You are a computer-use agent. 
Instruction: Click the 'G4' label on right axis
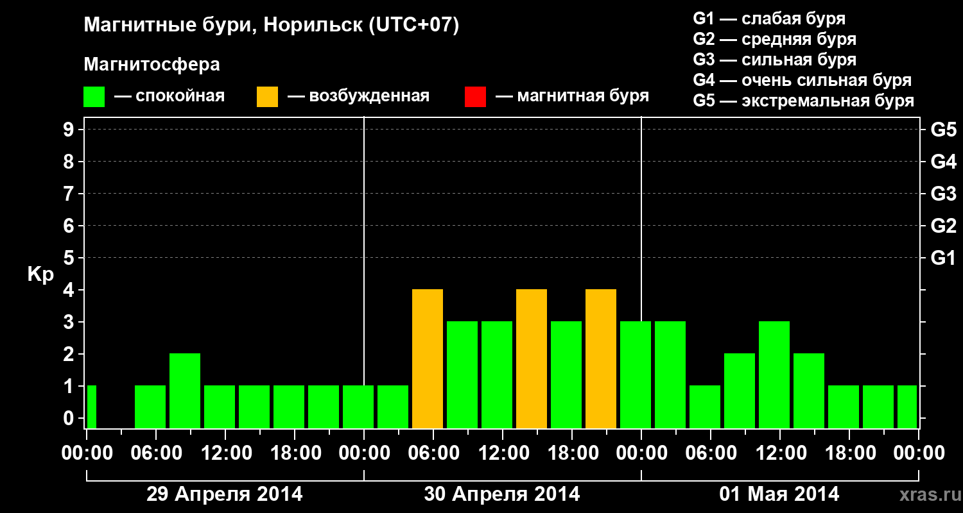point(943,162)
